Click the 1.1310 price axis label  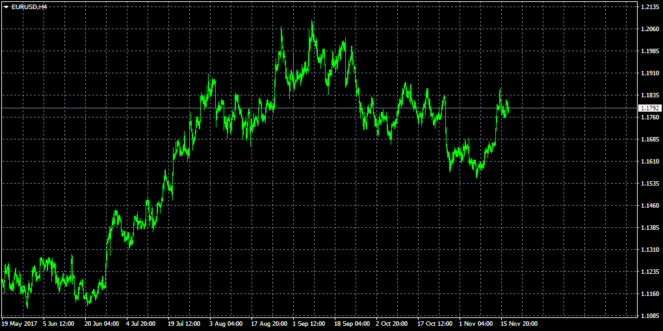[649, 250]
